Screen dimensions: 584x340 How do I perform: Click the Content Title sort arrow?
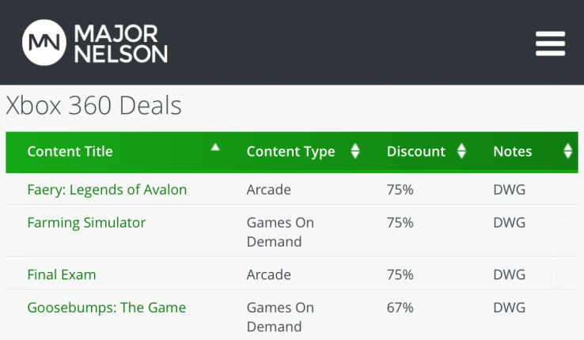click(215, 147)
